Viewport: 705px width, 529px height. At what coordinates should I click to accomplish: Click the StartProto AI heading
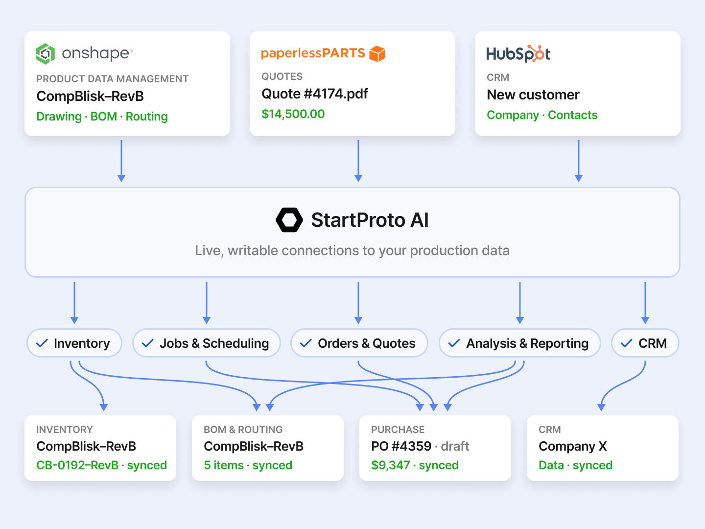(370, 220)
